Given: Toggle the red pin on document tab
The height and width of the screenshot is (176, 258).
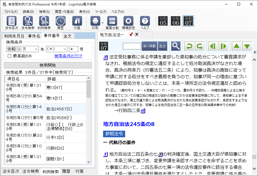Looking at the screenshot, I should (x=131, y=35).
